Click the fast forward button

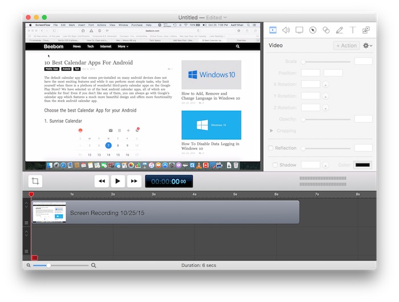point(134,181)
